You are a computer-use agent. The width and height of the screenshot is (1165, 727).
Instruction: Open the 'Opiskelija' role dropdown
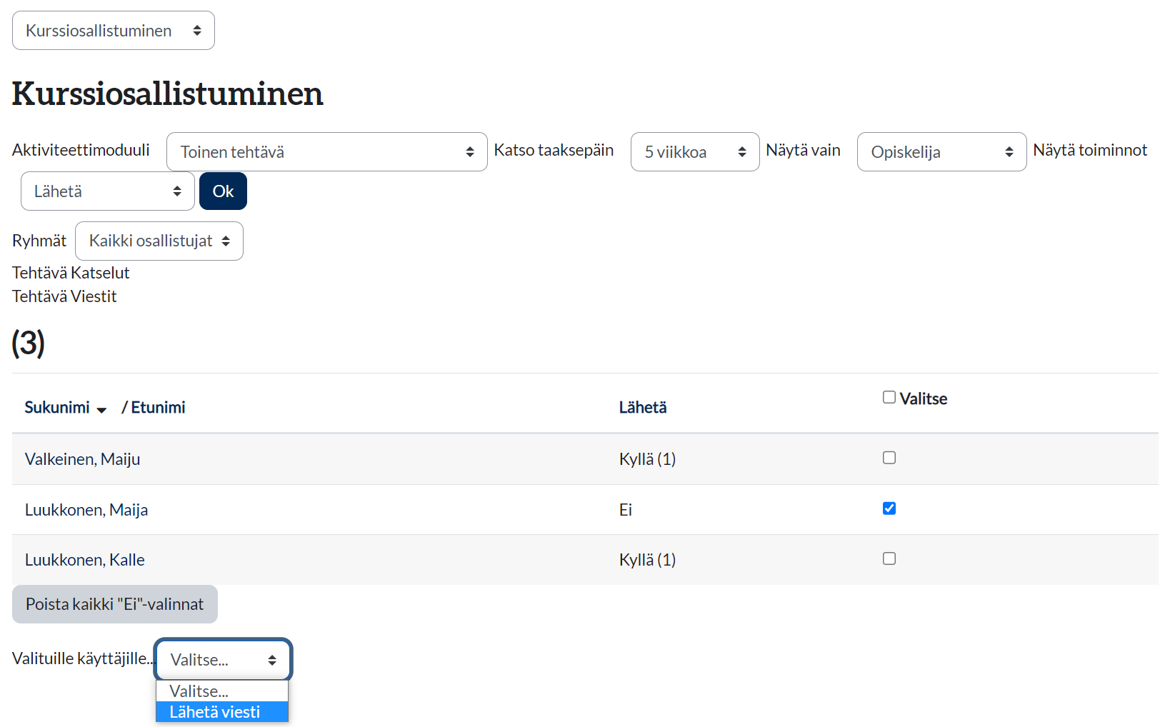pyautogui.click(x=941, y=152)
